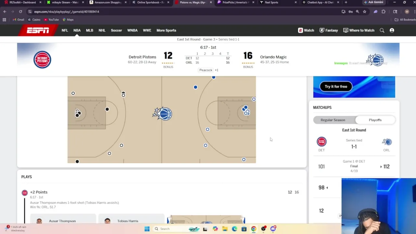
Task: Open the WWE menu
Action: (x=147, y=30)
